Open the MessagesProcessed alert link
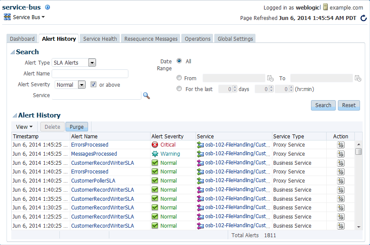The width and height of the screenshot is (370, 245). click(94, 154)
